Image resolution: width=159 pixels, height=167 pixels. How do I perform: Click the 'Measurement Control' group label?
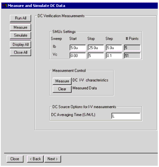click(69, 71)
